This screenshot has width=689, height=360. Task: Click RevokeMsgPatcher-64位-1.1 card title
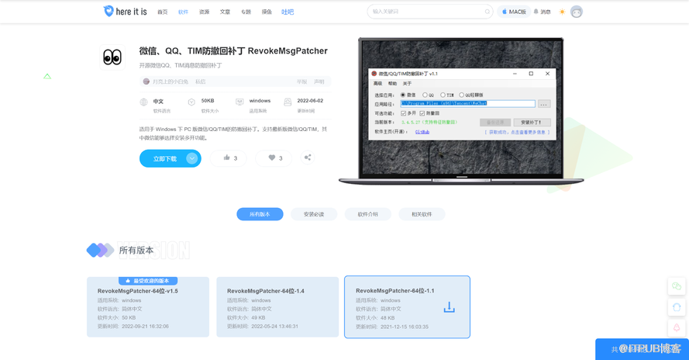(395, 291)
